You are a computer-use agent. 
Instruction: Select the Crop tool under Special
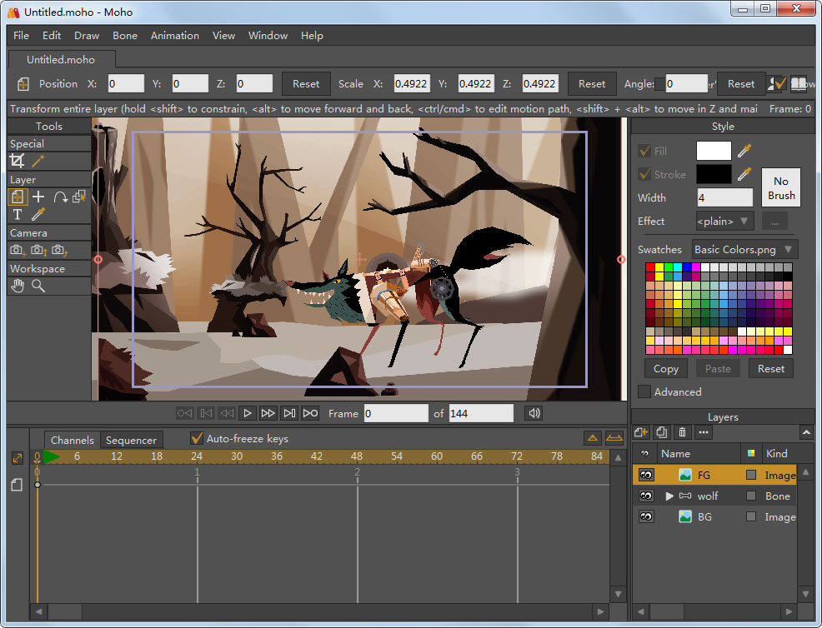[x=17, y=162]
